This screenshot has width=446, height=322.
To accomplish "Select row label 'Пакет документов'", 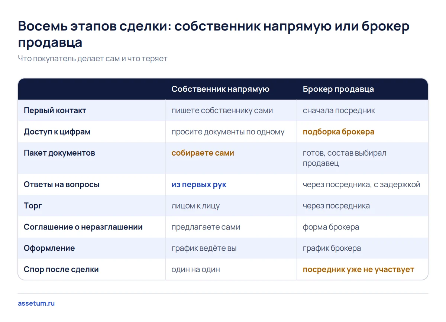I will click(59, 153).
